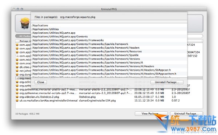The height and width of the screenshot is (135, 218).
Task: Click package icon beside org.dung row
Action: [x=17, y=74]
